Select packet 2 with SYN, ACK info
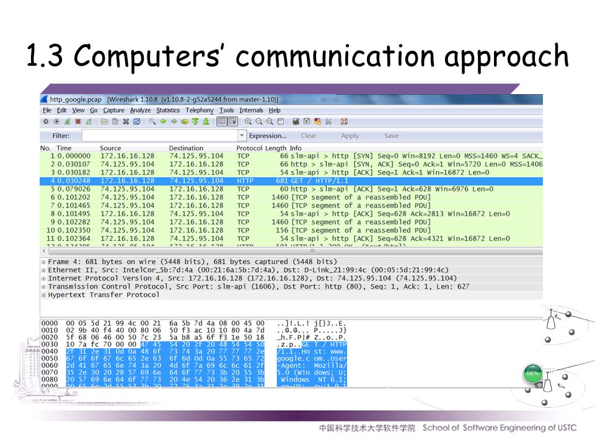This screenshot has width=595, height=446. tap(291, 164)
